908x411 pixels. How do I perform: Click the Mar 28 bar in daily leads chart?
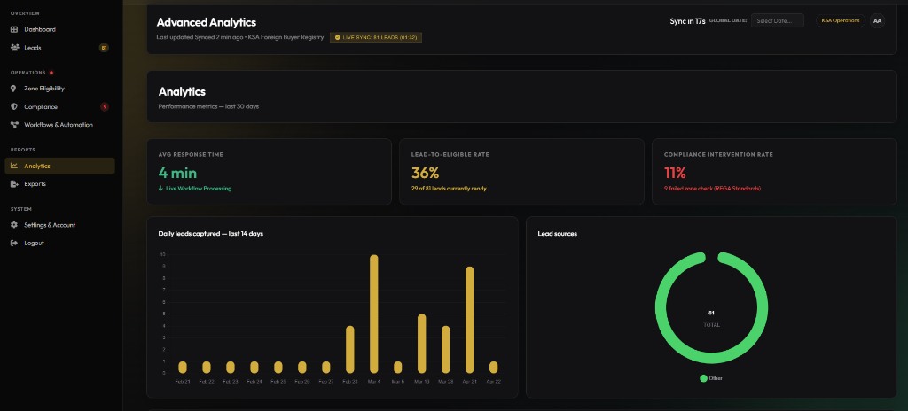[445, 349]
